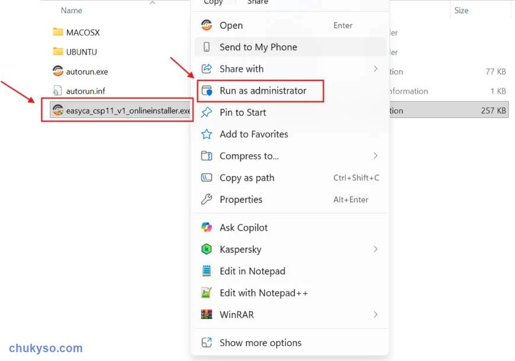515x361 pixels.
Task: Click the Share with arrow icon
Action: tap(207, 69)
